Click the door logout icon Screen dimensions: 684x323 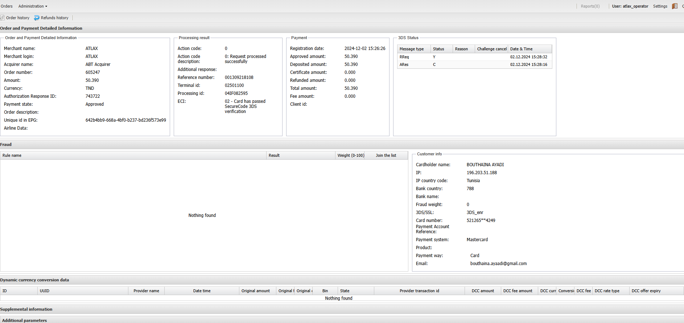pyautogui.click(x=675, y=6)
